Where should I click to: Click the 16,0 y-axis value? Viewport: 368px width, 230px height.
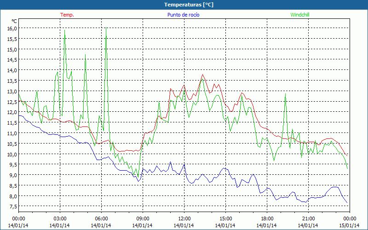coord(12,29)
